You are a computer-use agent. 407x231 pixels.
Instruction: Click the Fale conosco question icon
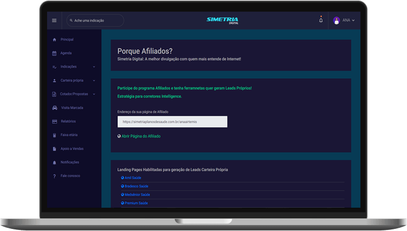55,177
